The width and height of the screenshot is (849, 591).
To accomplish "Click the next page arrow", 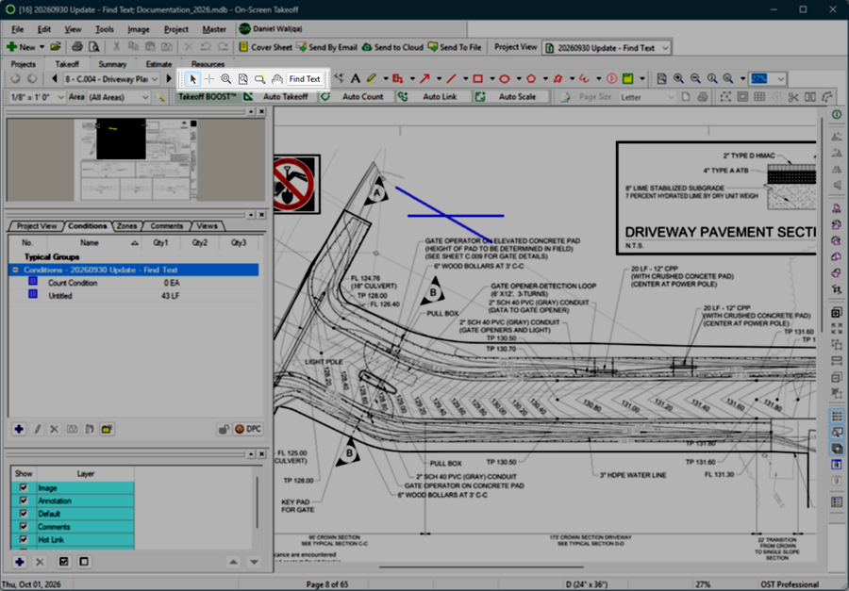I will click(169, 79).
